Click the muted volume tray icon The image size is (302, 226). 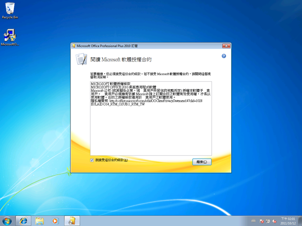(275, 221)
